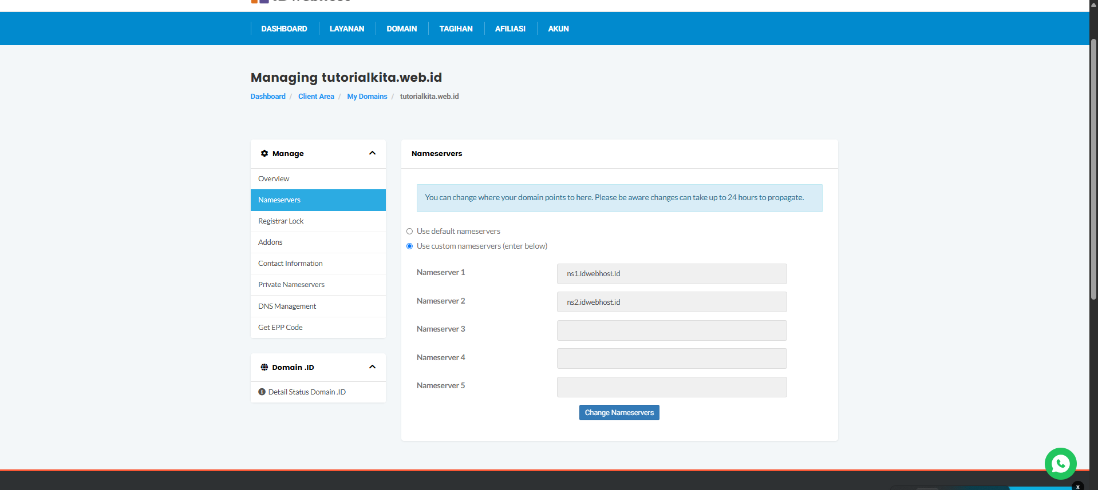Click the empty Nameserver 4 field
This screenshot has width=1098, height=490.
pyautogui.click(x=672, y=358)
